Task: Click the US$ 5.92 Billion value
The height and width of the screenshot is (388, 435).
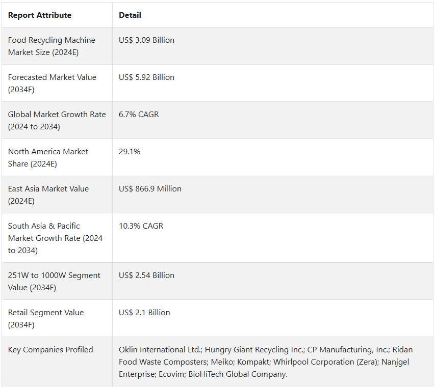Action: tap(146, 77)
